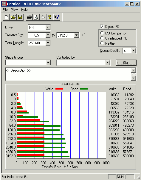The width and height of the screenshot is (141, 180).
Task: Expand the Drive dropdown
Action: [x=48, y=28]
